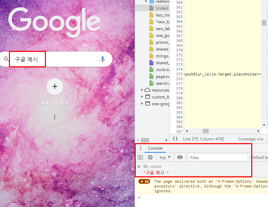Click the one-goog frame icon
Viewport: 268px width, 207px height.
click(147, 104)
